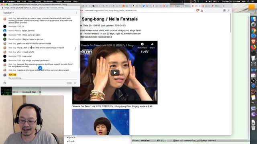This screenshot has height=144, width=257.
Task: Open the People menu
Action: point(59,2)
